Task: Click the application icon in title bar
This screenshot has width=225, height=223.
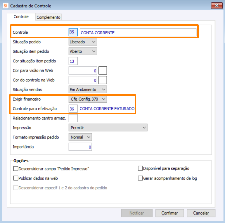Action: click(x=5, y=6)
